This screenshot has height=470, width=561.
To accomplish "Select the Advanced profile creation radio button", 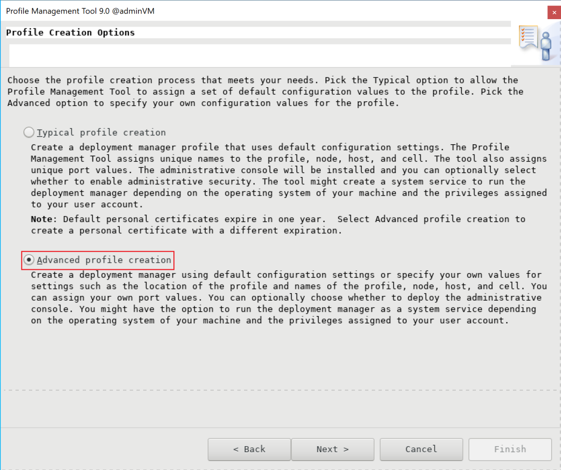I will point(29,260).
